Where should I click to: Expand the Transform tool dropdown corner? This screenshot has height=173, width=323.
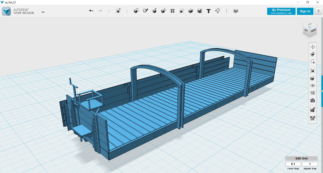click(122, 15)
